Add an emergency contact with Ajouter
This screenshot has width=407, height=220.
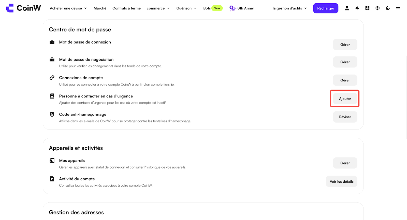point(345,99)
